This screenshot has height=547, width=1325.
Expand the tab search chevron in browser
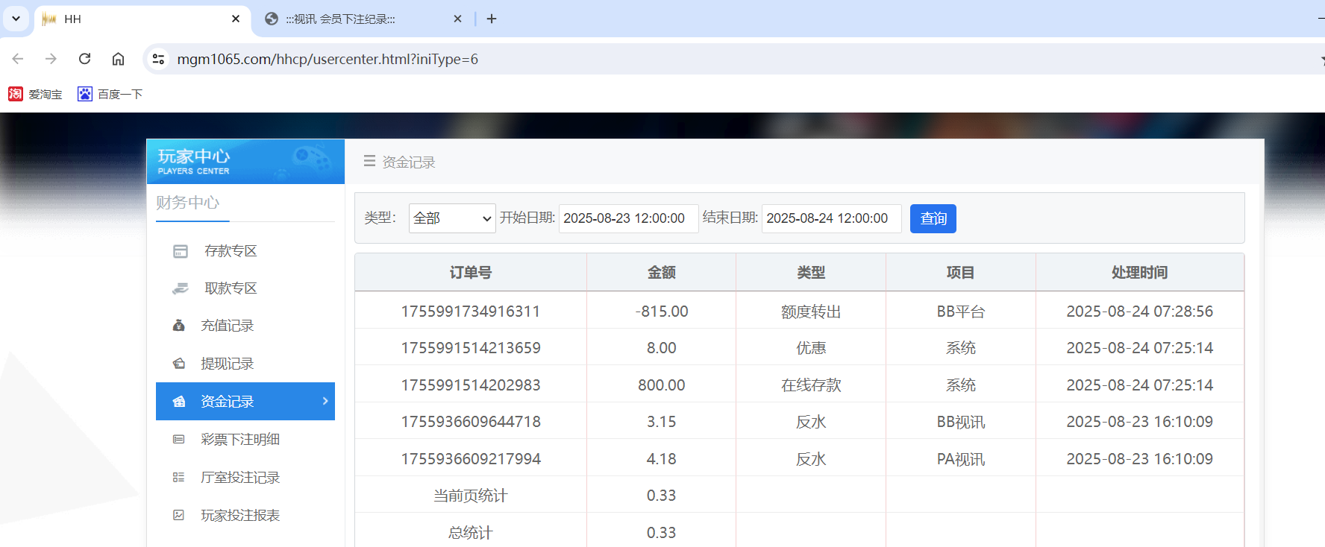[16, 19]
